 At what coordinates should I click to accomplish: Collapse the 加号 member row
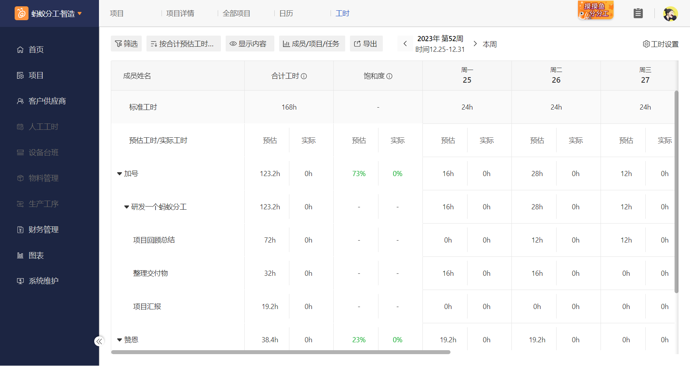(x=120, y=174)
